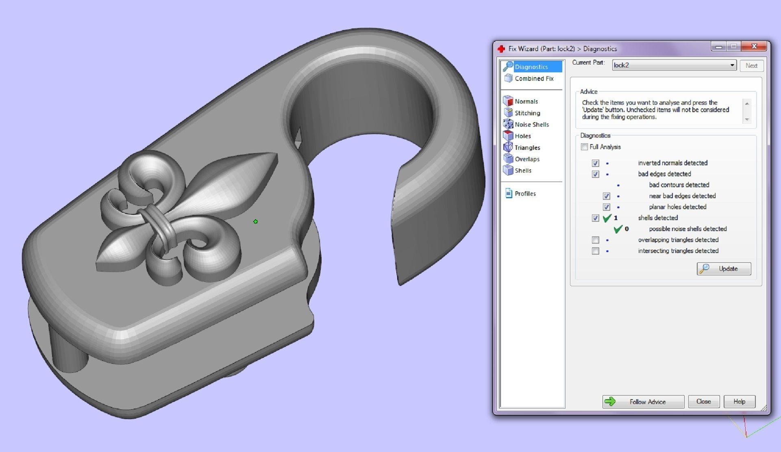Enable the Full Analysis checkbox
This screenshot has width=781, height=452.
click(x=584, y=147)
